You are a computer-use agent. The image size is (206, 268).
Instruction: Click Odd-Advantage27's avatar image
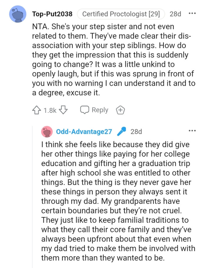[47, 132]
